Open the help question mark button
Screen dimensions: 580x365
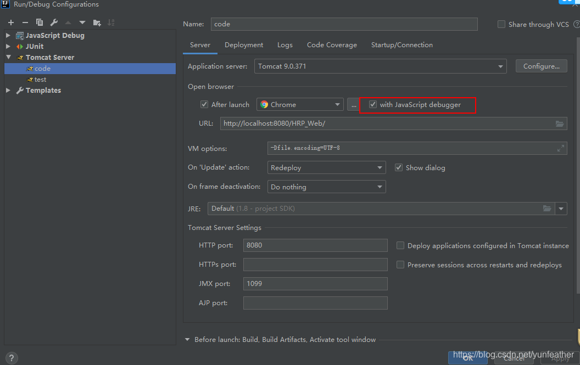12,358
